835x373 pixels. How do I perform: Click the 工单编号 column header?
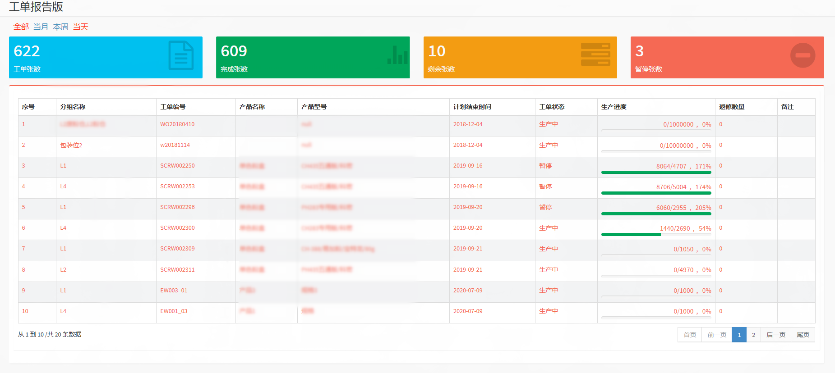point(173,107)
